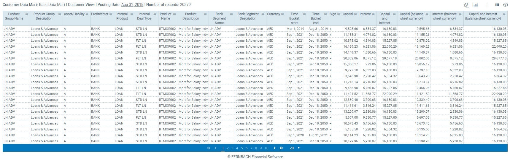Go to the previous page arrow
The image size is (510, 160).
[x=216, y=148]
